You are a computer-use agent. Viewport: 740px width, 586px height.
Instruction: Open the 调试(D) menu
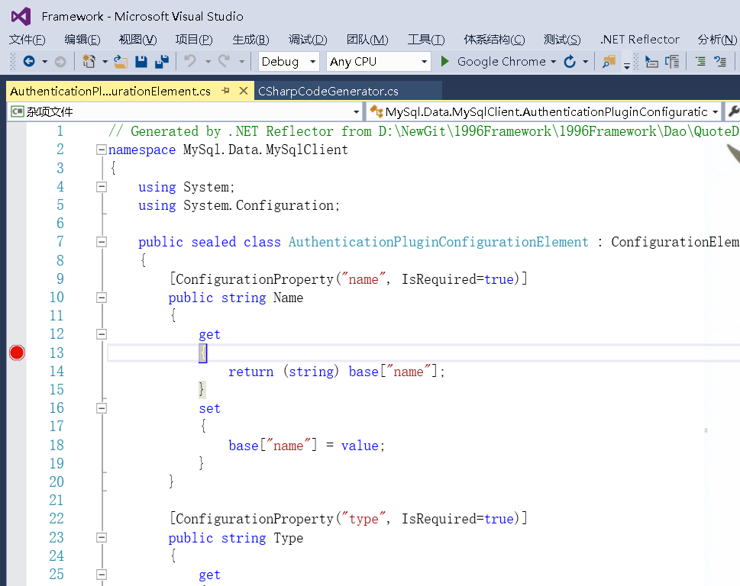tap(308, 40)
